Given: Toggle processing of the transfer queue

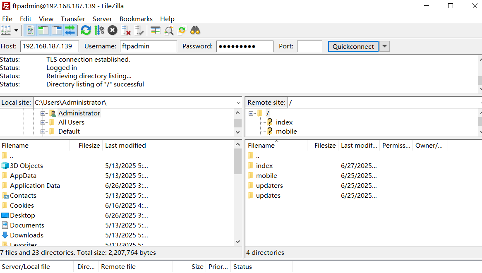Looking at the screenshot, I should 99,31.
